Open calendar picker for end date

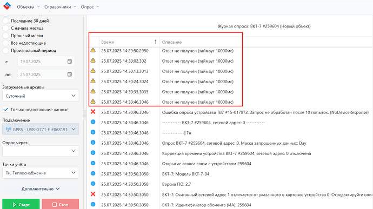click(x=70, y=75)
